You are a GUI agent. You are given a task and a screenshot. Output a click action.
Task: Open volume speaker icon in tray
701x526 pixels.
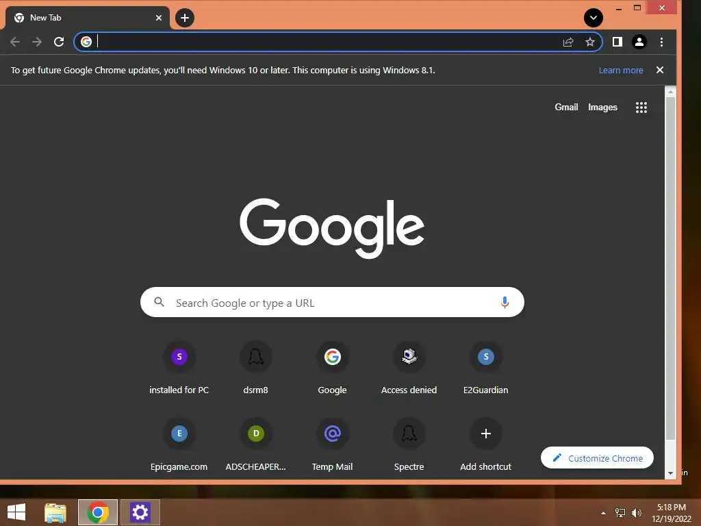[637, 513]
